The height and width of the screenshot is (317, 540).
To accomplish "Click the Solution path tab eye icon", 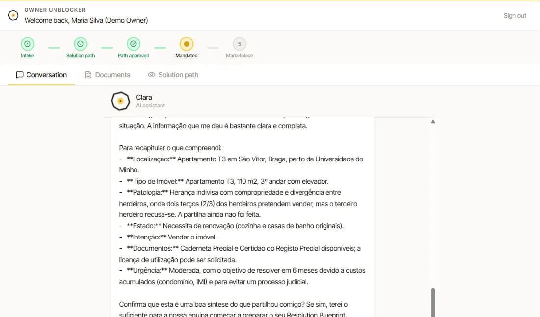I will (152, 75).
